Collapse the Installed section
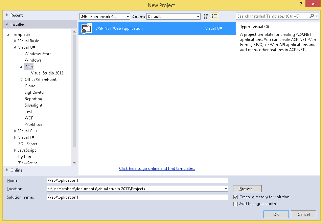This screenshot has width=323, height=223. click(6, 24)
